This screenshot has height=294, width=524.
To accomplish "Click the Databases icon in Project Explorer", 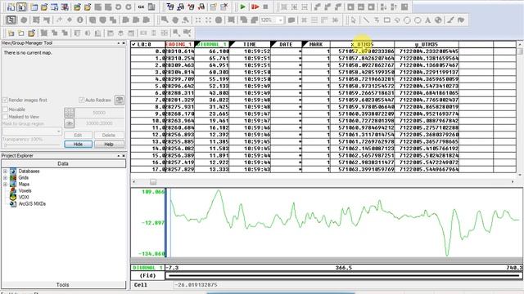I will (x=13, y=171).
